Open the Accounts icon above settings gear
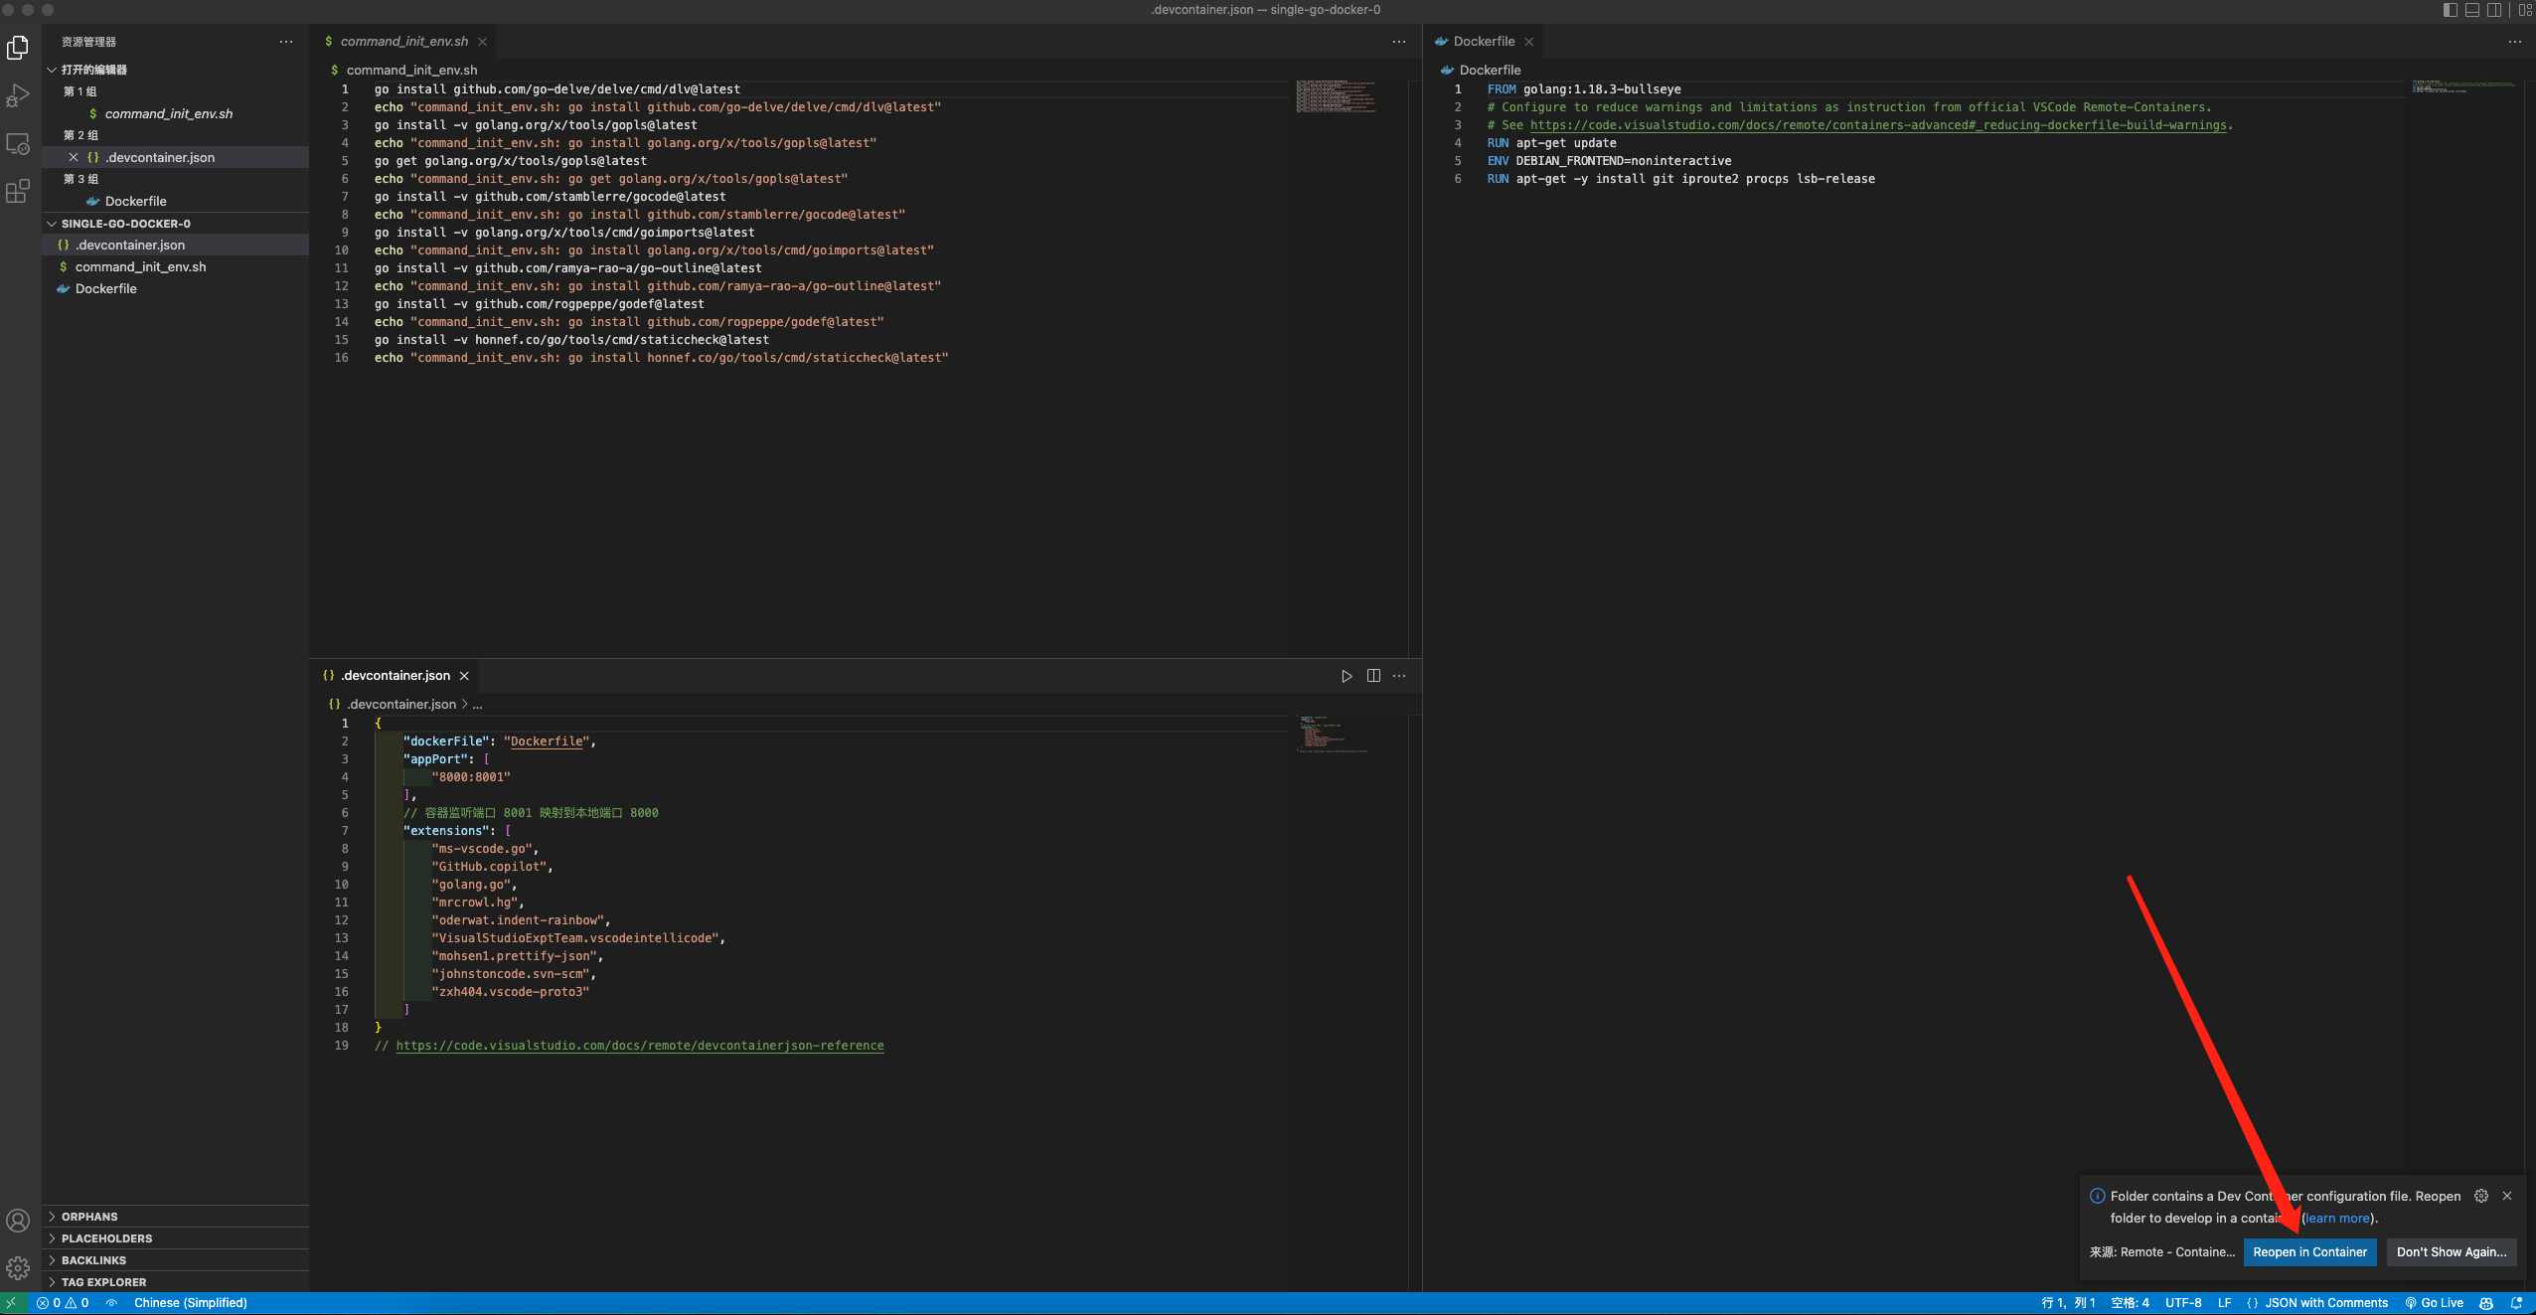Viewport: 2536px width, 1315px height. coord(18,1220)
